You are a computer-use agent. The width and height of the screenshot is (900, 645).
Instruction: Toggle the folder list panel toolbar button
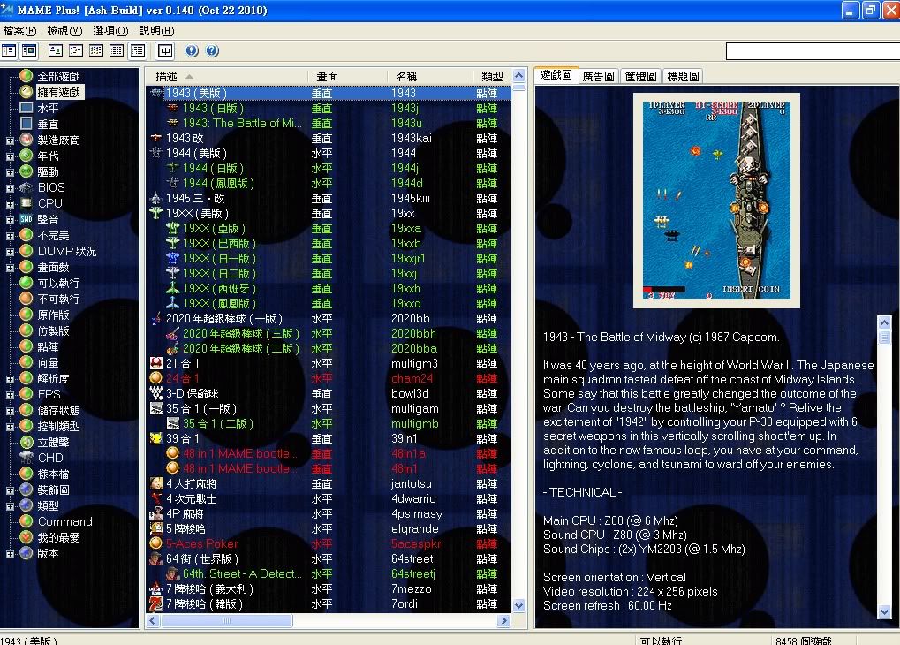click(9, 50)
